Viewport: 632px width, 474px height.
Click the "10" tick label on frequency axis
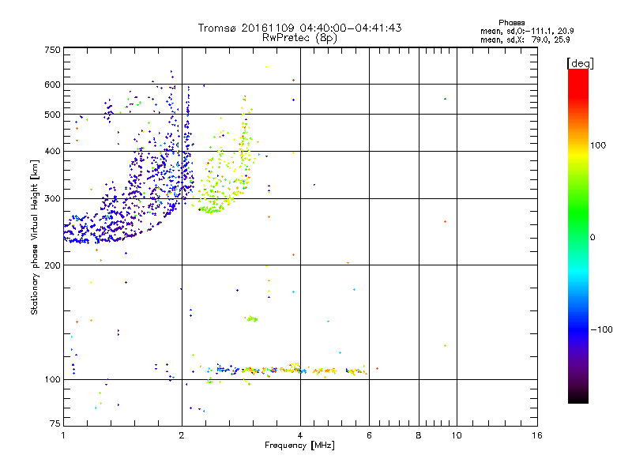click(457, 435)
